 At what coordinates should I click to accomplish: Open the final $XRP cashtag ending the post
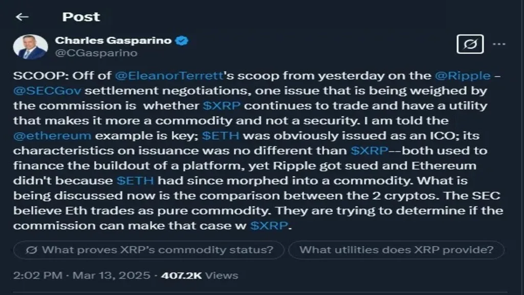click(x=270, y=226)
